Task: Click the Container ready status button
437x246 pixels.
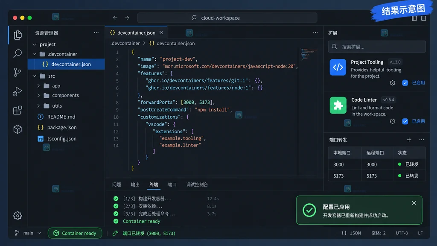Action: coord(75,233)
